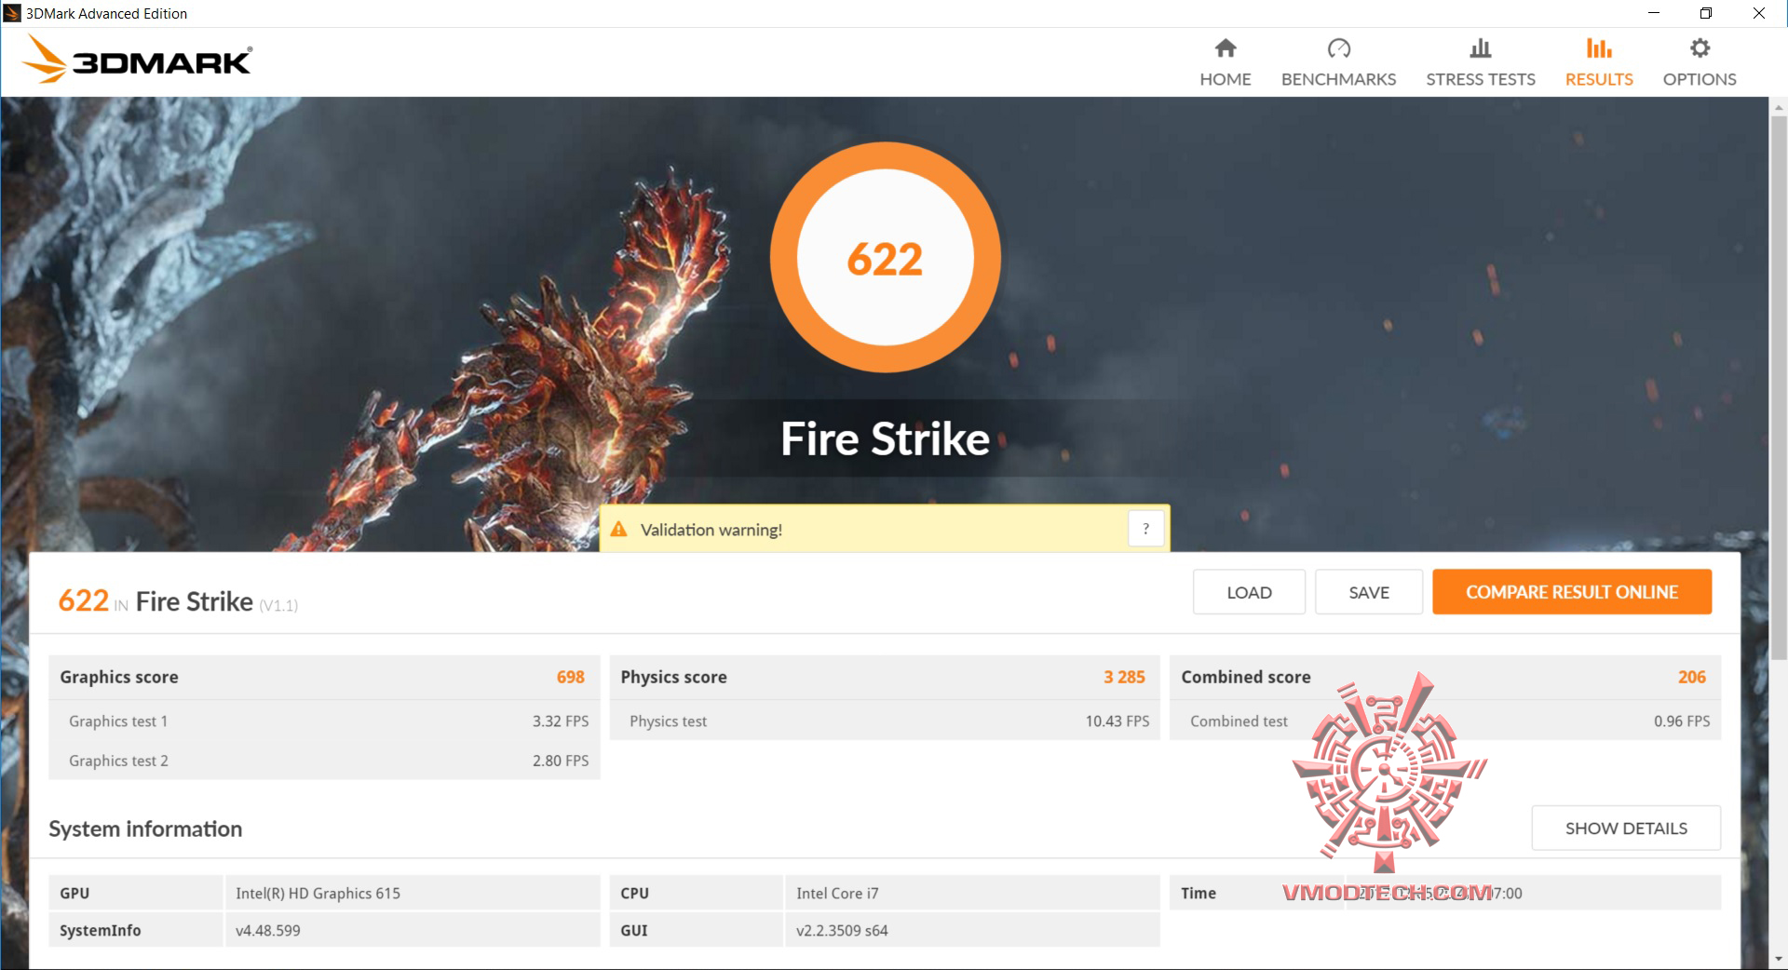This screenshot has width=1788, height=970.
Task: Click the Combined test value 0.96 FPS
Action: pyautogui.click(x=1682, y=721)
